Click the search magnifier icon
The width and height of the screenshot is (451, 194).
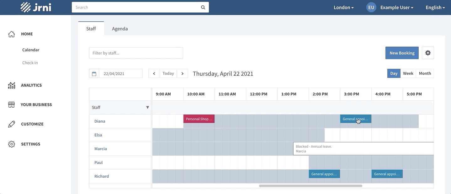pyautogui.click(x=203, y=8)
